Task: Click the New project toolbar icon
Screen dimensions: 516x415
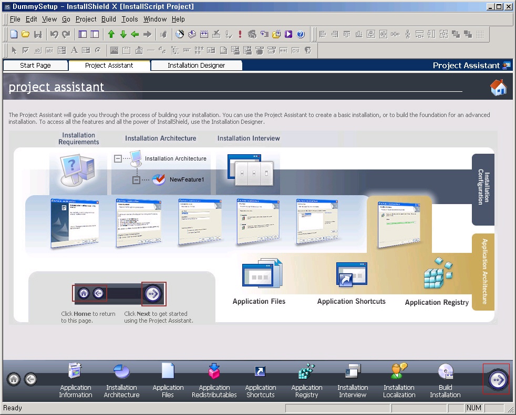Action: click(x=14, y=34)
